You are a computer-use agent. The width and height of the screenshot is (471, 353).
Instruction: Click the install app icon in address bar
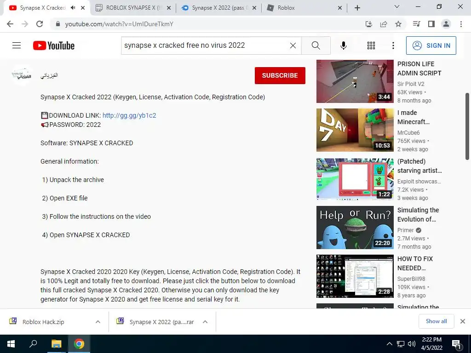pos(368,24)
